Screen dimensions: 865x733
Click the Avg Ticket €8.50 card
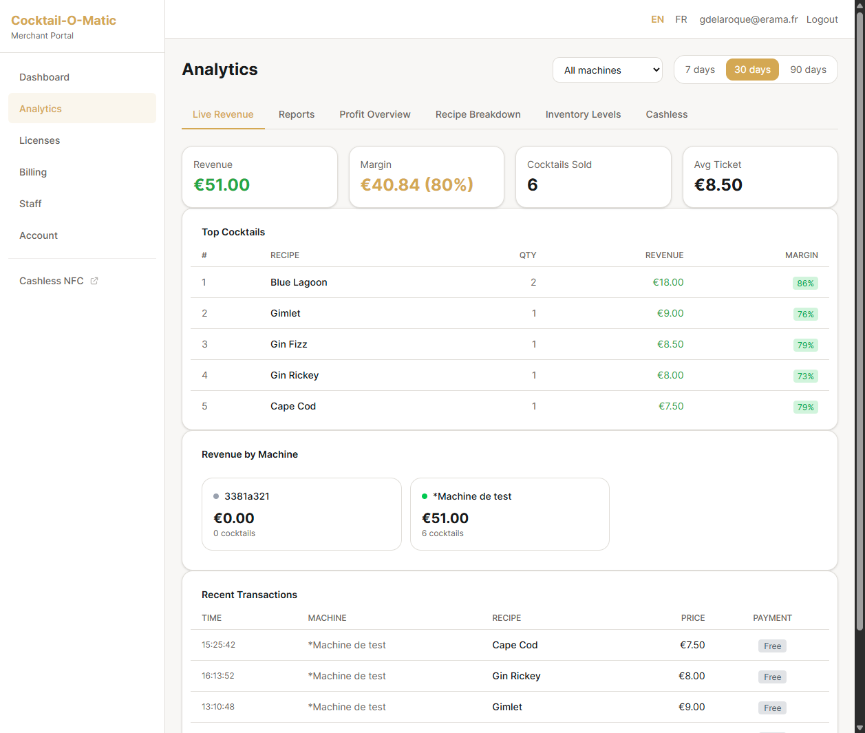(760, 177)
